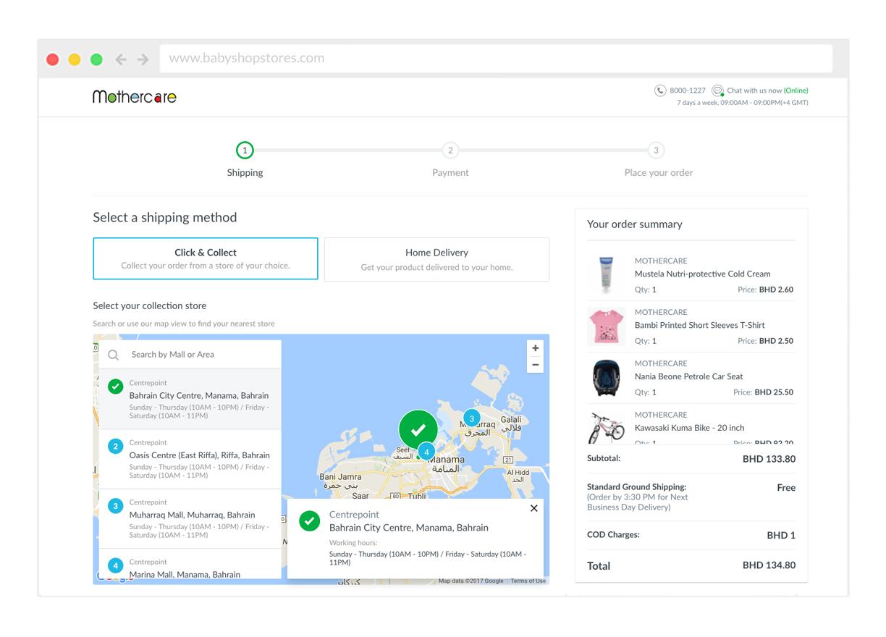This screenshot has width=886, height=637.
Task: Go to step 2 Payment circle
Action: (450, 151)
